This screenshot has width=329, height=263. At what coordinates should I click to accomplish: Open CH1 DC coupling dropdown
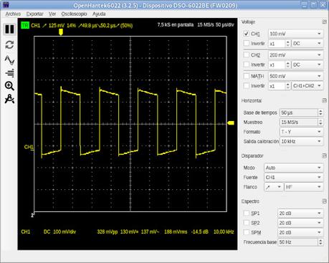point(307,44)
